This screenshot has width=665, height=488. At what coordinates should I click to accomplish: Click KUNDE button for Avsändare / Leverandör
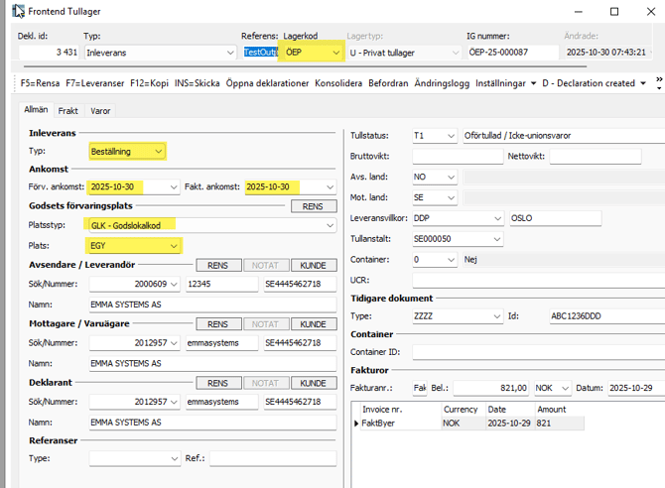313,266
